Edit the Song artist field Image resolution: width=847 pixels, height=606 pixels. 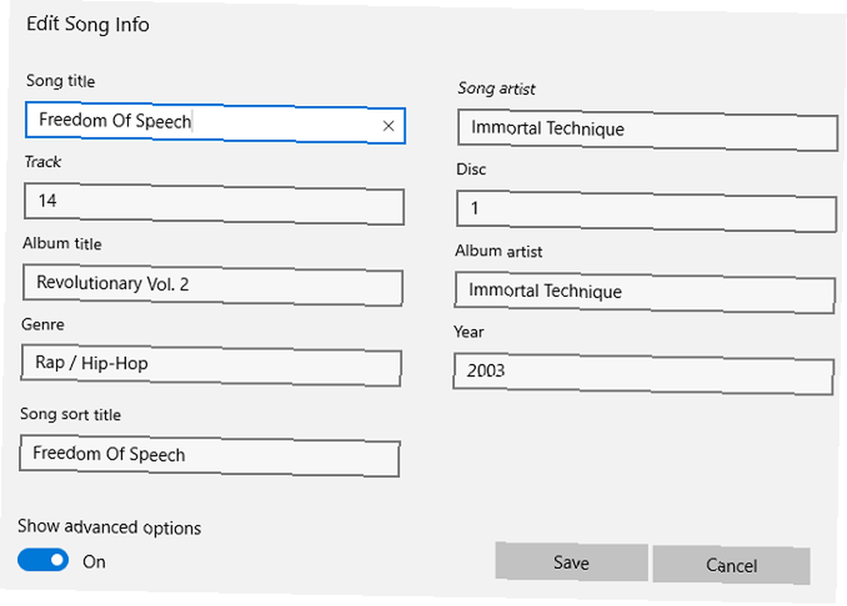(648, 130)
